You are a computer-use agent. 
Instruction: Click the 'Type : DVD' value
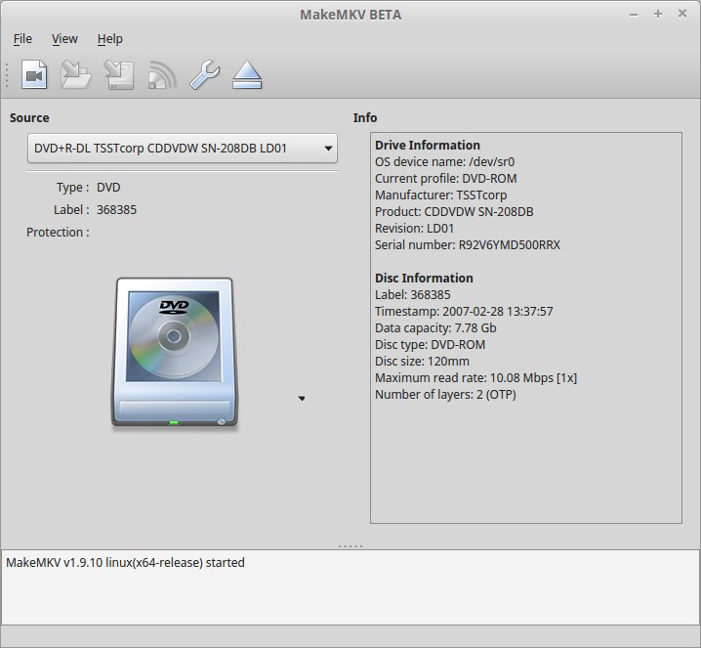tap(108, 187)
